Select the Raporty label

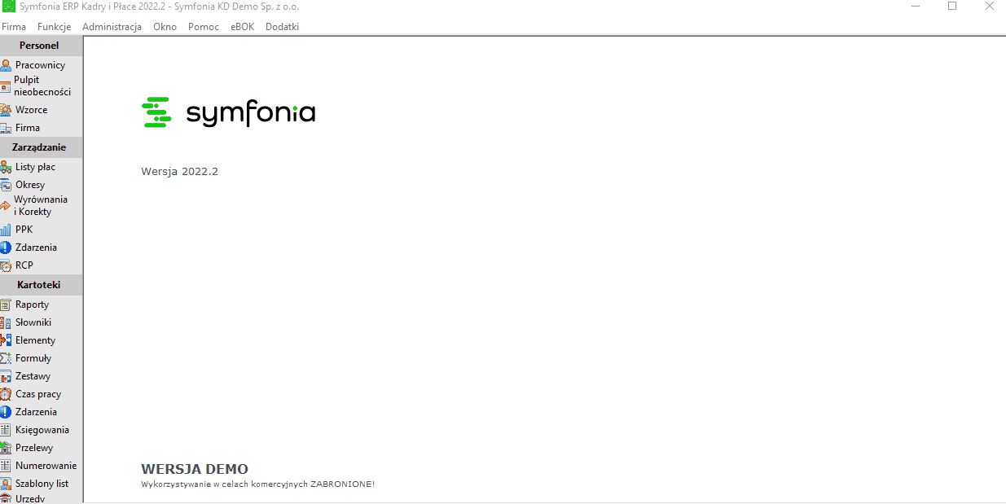(x=32, y=305)
